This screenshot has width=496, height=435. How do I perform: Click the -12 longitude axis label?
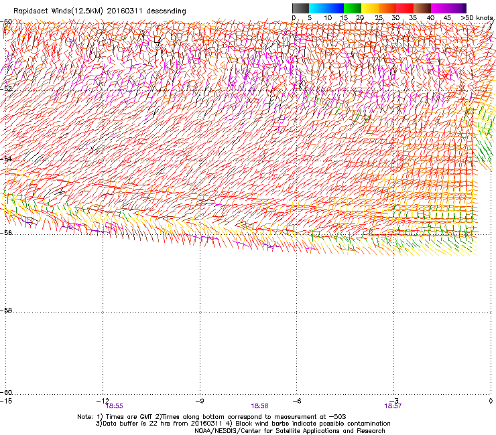point(103,401)
